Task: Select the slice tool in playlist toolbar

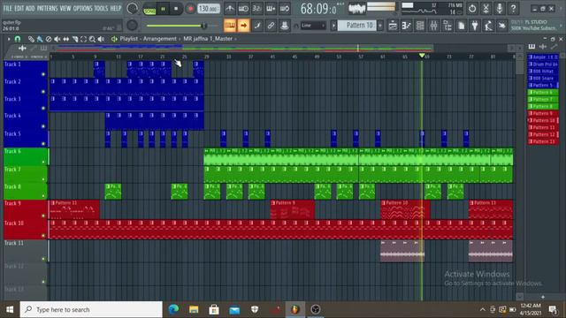Action: [x=75, y=39]
